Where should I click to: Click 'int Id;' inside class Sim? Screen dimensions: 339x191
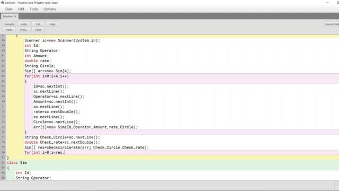pyautogui.click(x=23, y=173)
